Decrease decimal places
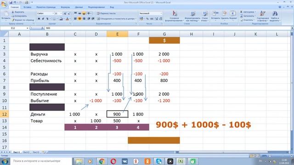Viewport: 294px width, 165px height. (161, 19)
